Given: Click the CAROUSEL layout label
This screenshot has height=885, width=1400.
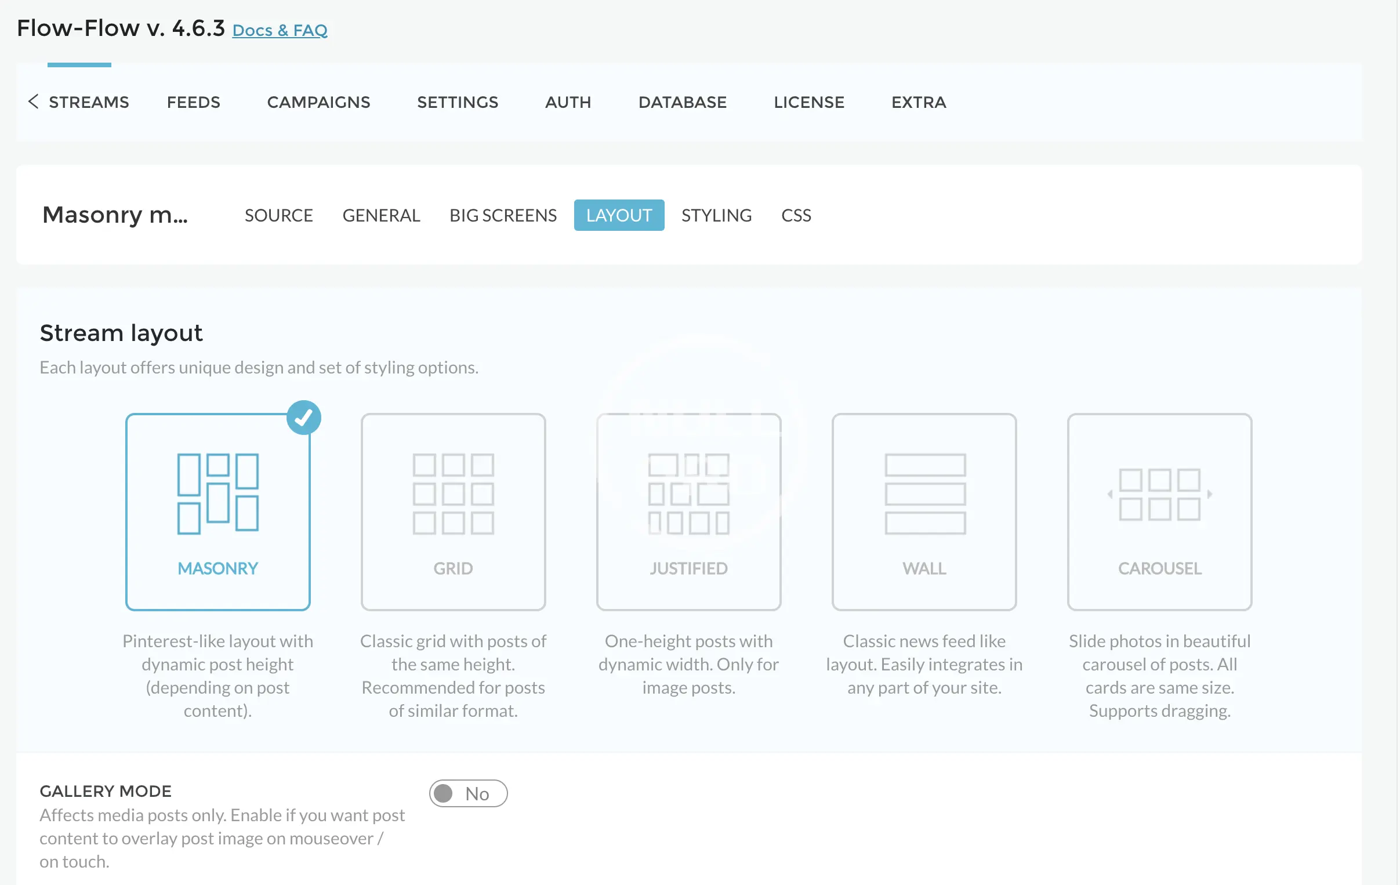Looking at the screenshot, I should 1160,568.
